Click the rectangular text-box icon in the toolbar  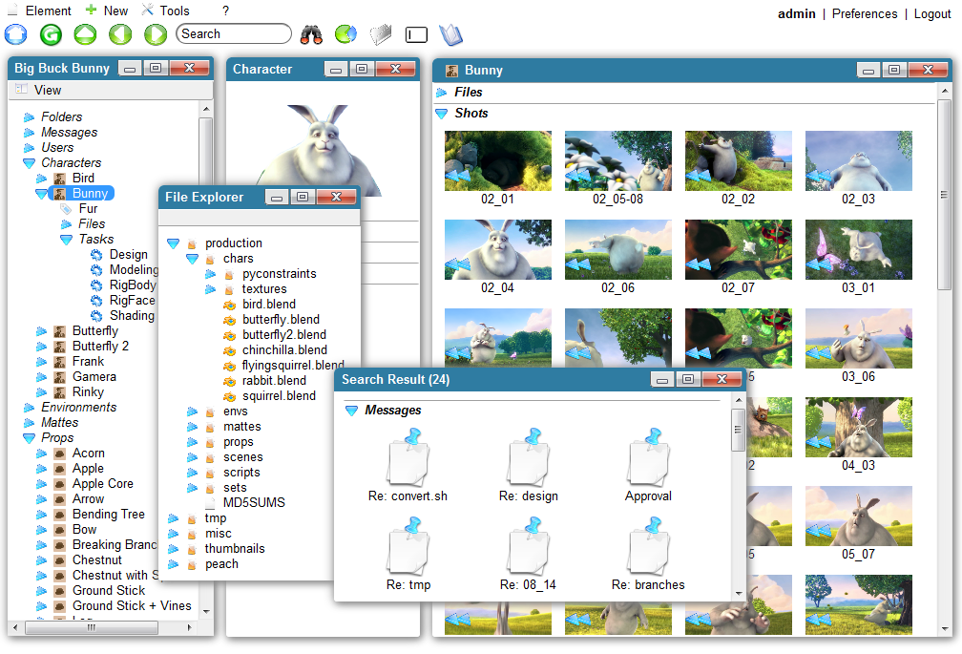pos(416,35)
